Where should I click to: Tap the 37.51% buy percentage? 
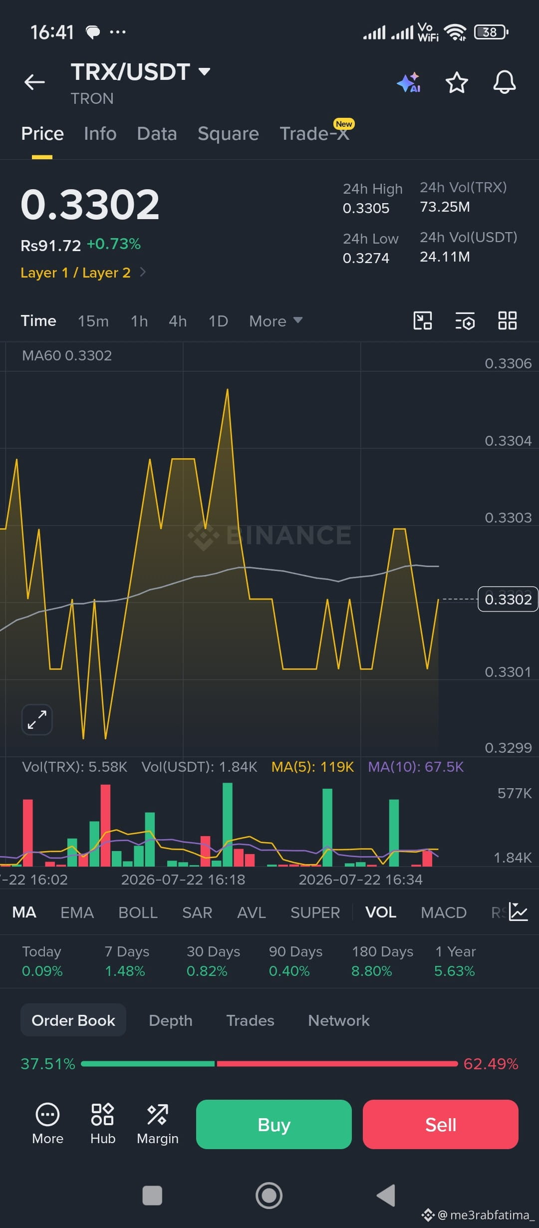coord(48,1064)
